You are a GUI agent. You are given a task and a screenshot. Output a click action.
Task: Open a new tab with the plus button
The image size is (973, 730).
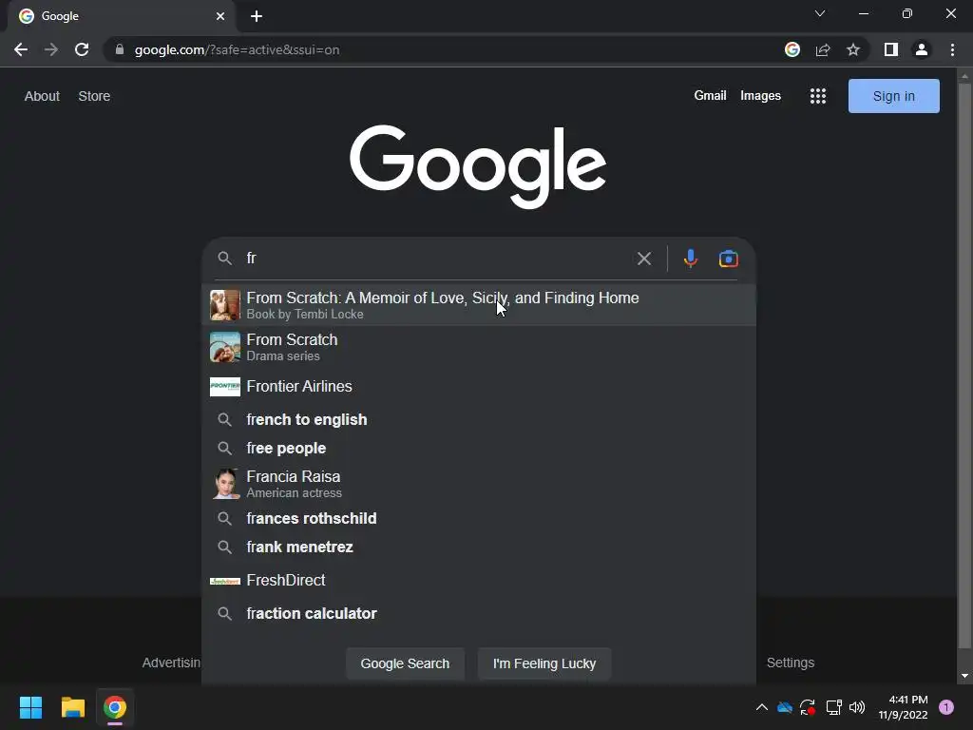click(257, 16)
